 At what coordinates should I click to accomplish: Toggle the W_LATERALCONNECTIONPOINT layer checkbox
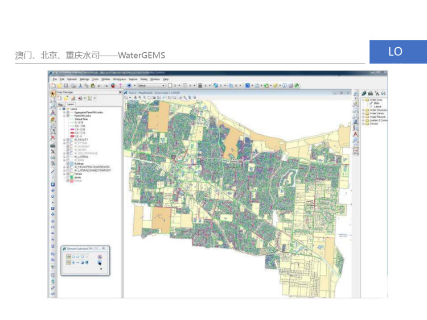pos(68,171)
